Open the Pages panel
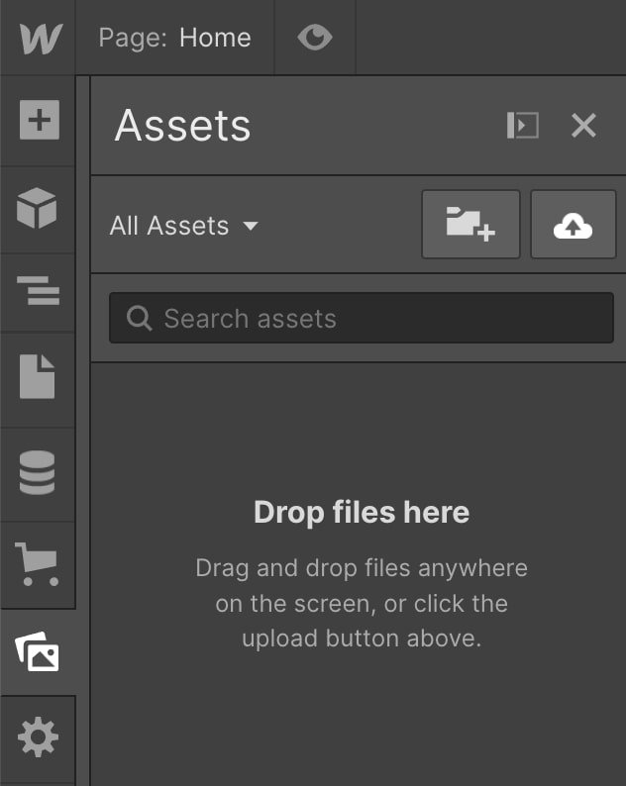This screenshot has height=786, width=626. coord(37,376)
